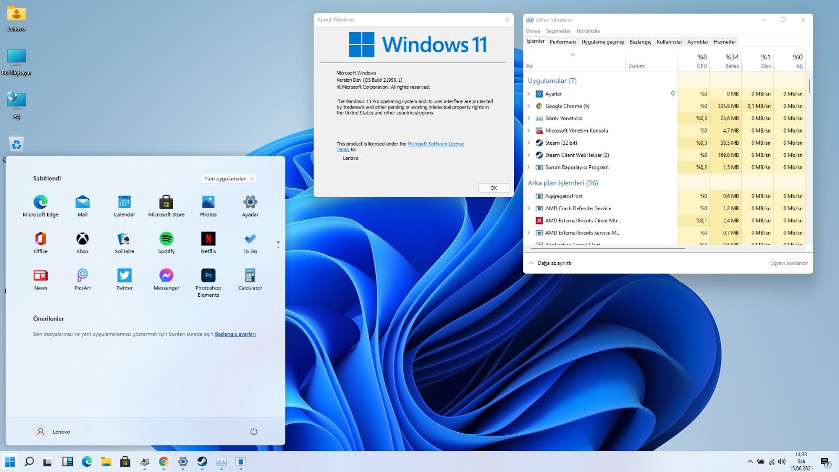The image size is (839, 472).
Task: Switch to the Hizmetler tab
Action: pos(724,42)
